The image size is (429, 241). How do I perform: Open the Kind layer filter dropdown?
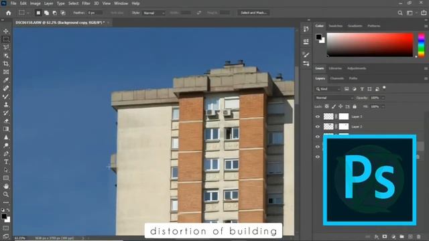[x=328, y=89]
